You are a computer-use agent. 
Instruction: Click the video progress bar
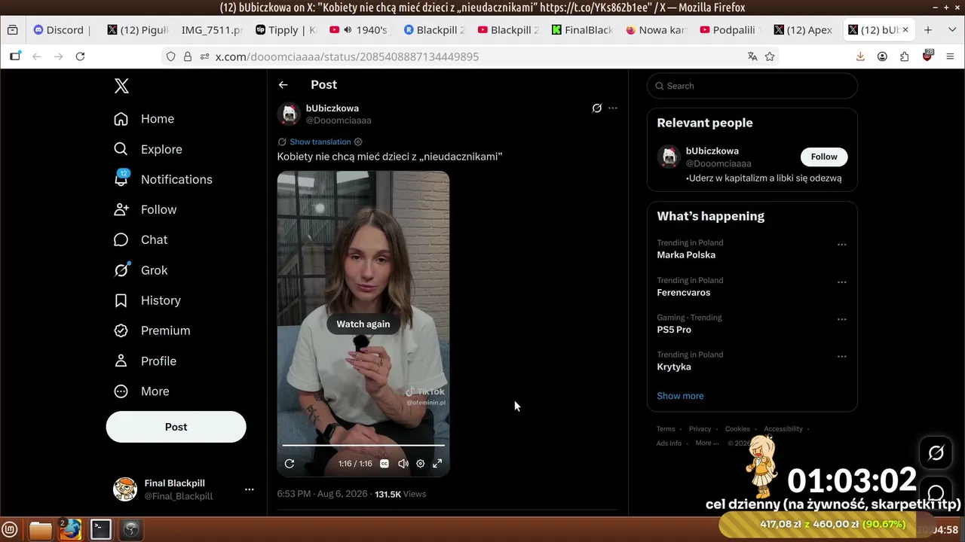363,446
